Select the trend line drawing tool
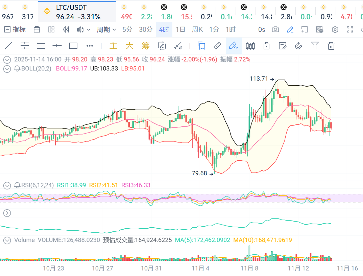The image size is (363, 276). (x=8, y=46)
